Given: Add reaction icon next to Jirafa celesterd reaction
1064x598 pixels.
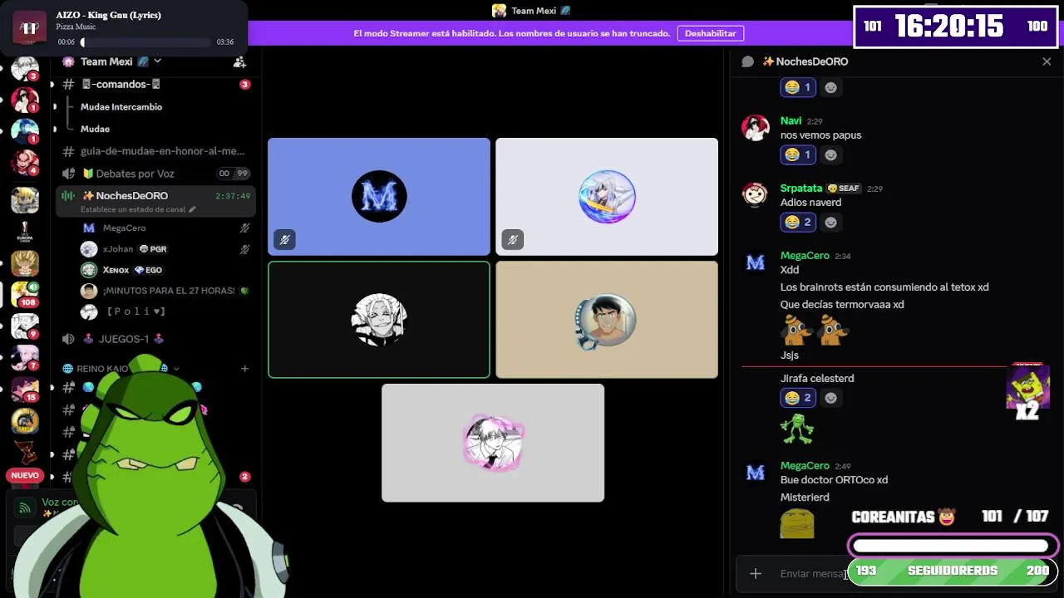Looking at the screenshot, I should coord(830,398).
